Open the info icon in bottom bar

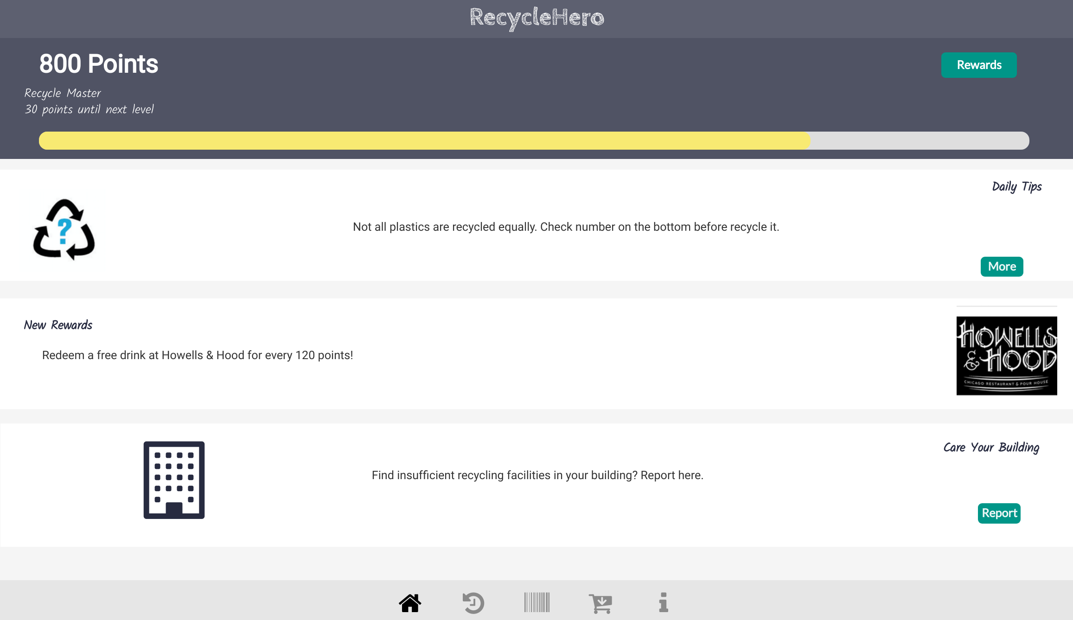click(664, 602)
